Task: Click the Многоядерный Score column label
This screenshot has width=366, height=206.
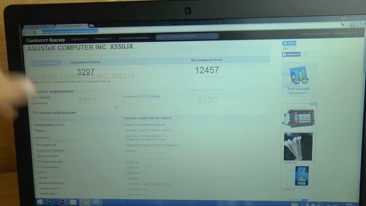Action: (x=206, y=60)
